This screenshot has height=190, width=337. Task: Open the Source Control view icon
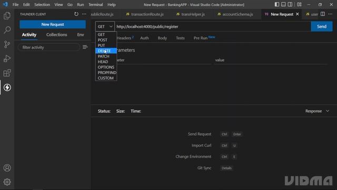click(7, 44)
